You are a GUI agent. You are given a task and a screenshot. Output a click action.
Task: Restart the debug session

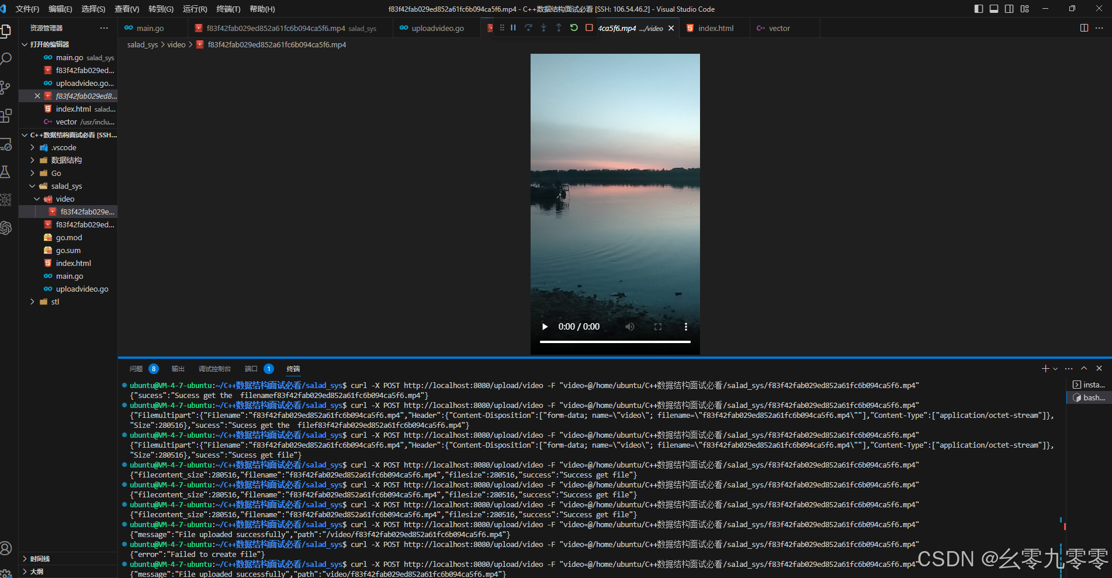574,27
